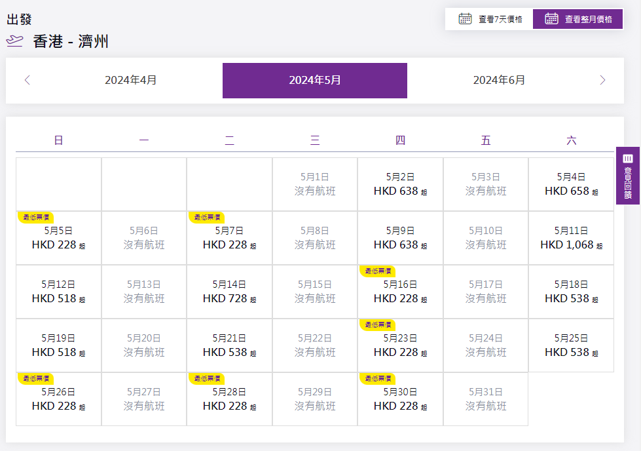Select the 2024年4月 month tab
The width and height of the screenshot is (641, 451).
click(131, 81)
